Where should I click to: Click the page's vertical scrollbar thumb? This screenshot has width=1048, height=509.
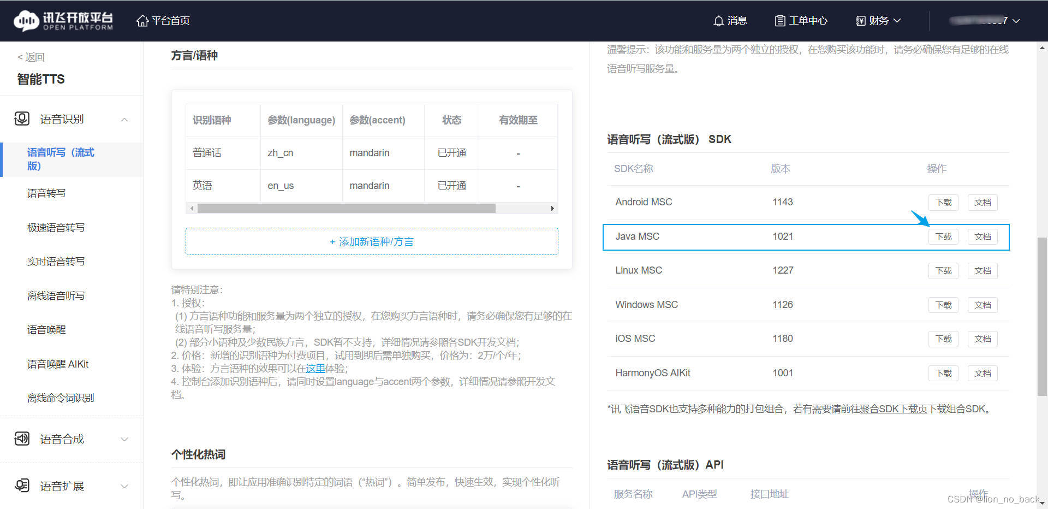click(x=1042, y=317)
